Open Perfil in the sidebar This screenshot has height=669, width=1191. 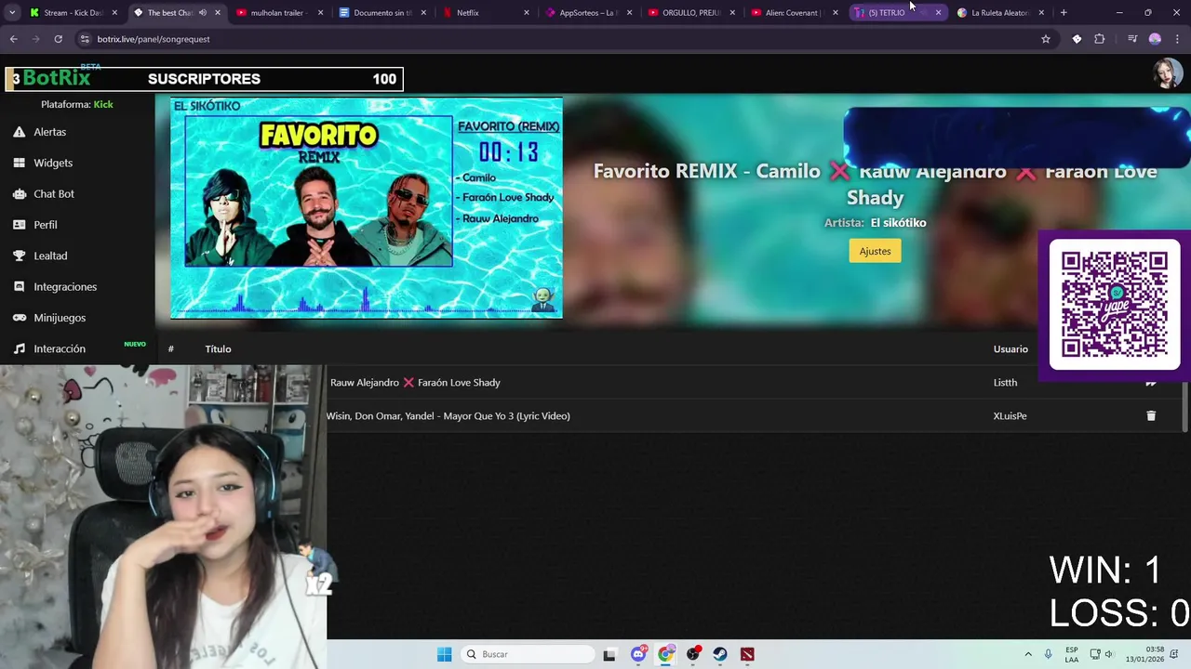coord(46,225)
